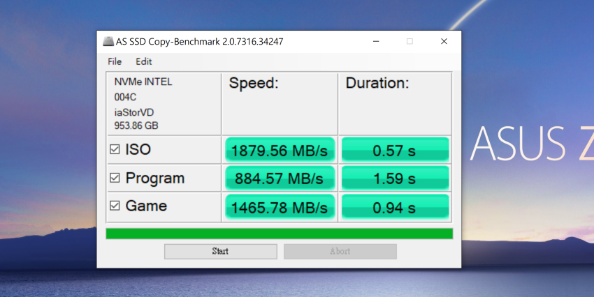Uncheck the Program checkbox
The width and height of the screenshot is (594, 297).
[115, 178]
